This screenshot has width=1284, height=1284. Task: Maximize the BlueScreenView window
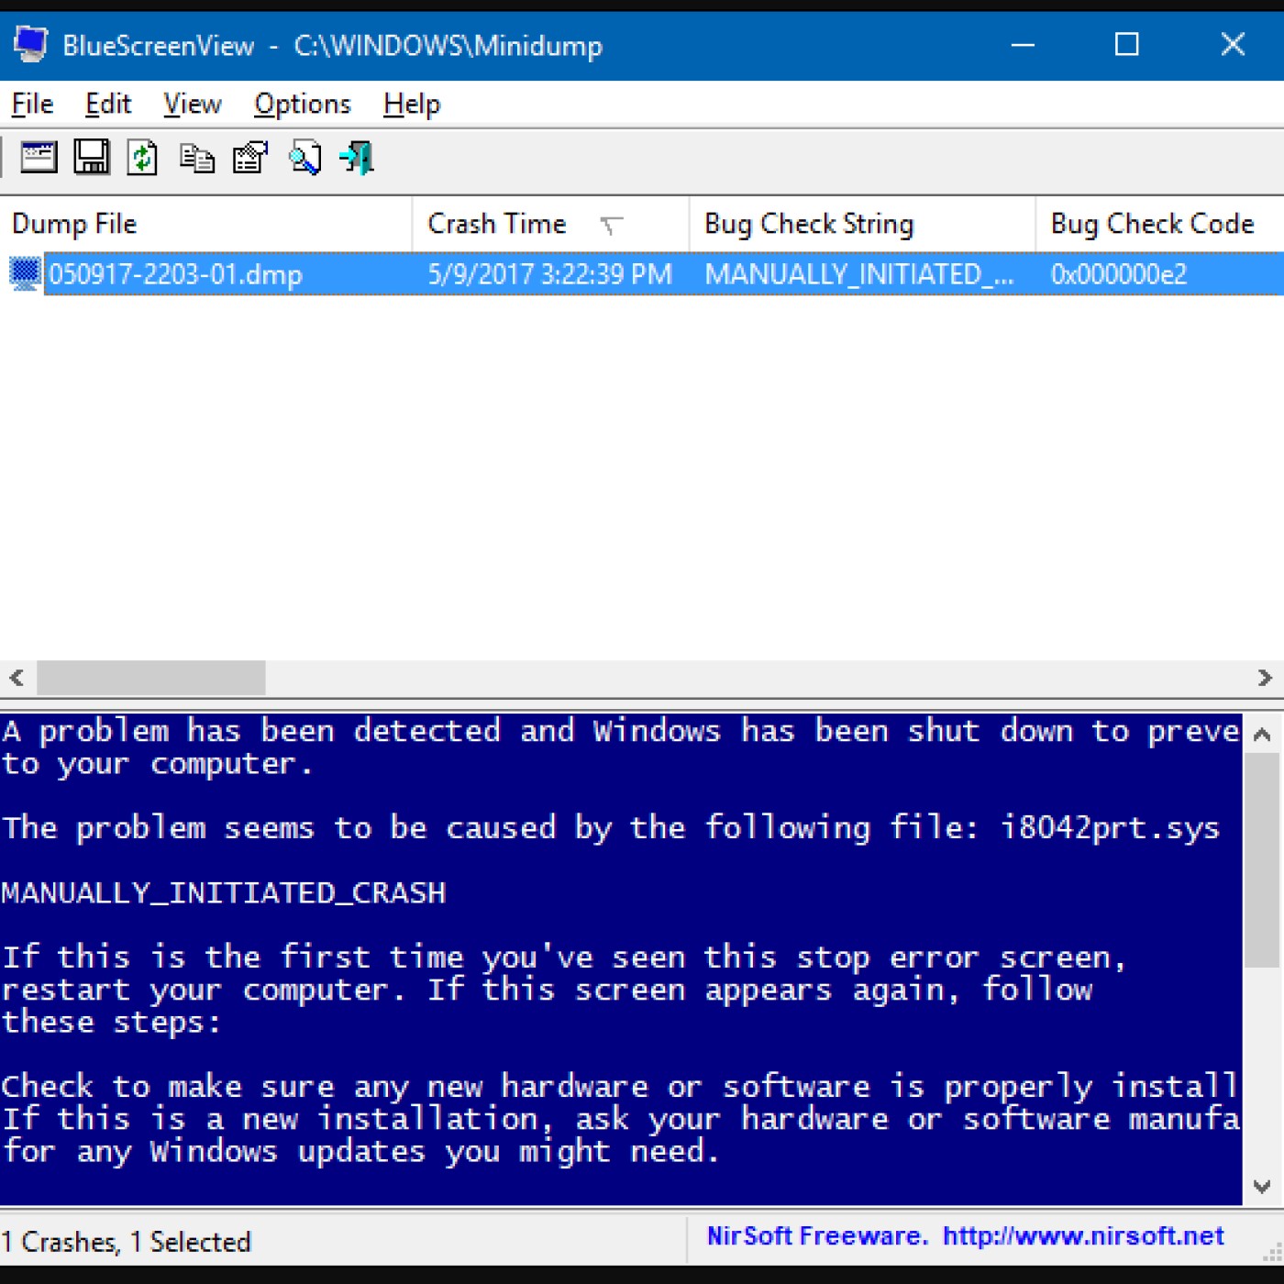pos(1127,44)
